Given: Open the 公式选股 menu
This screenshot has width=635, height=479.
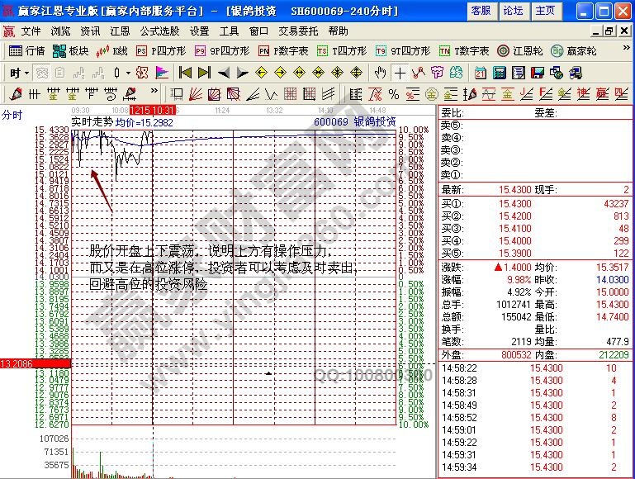Looking at the screenshot, I should tap(159, 31).
